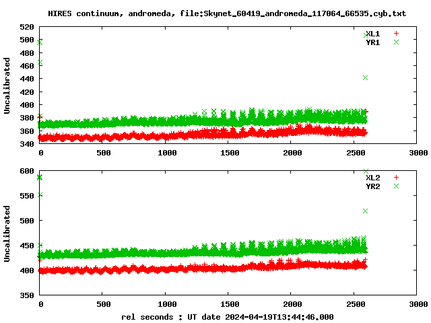Click the 1000 x-axis label under the bottom plot
Screen dimensions: 431x323
coord(167,304)
